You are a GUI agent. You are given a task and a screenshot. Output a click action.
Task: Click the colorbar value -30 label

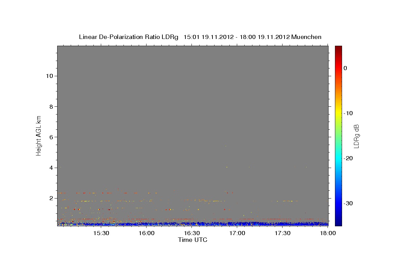tap(348, 203)
